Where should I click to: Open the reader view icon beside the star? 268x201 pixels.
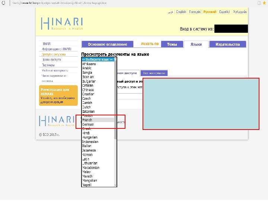tap(259, 3)
